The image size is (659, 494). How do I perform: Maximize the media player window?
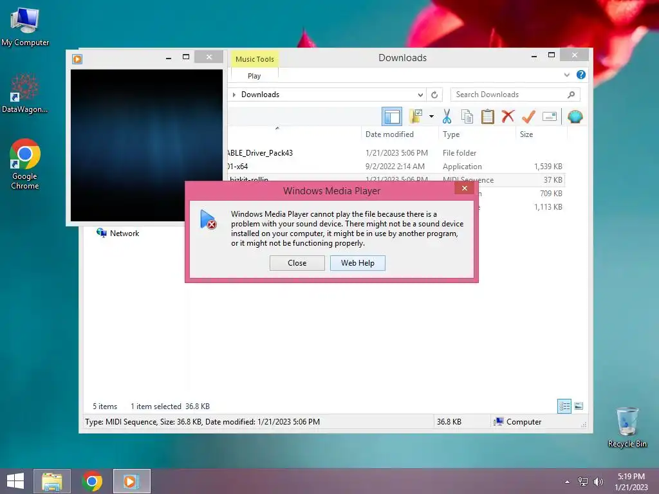pos(186,57)
